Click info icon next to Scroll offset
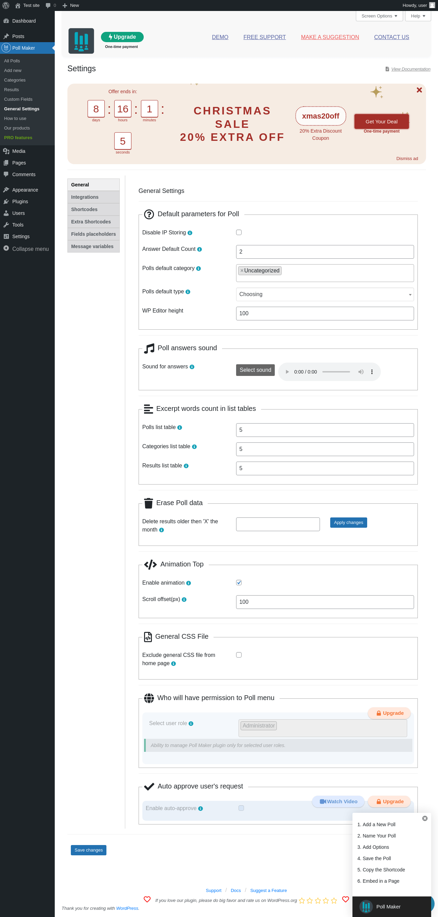Image resolution: width=438 pixels, height=917 pixels. pos(184,599)
